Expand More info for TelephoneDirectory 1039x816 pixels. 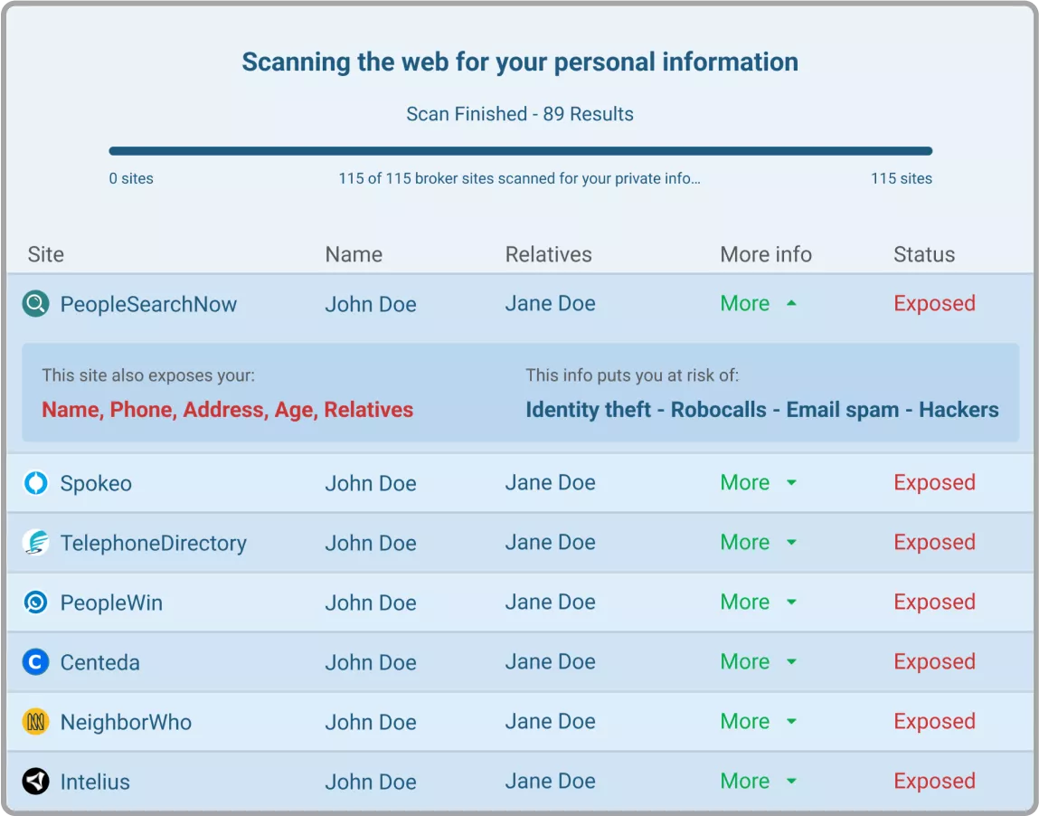coord(758,543)
